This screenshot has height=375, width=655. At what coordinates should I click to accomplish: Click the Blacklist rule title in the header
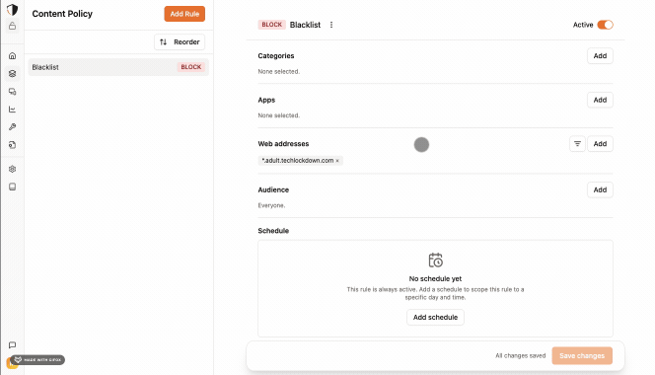click(x=305, y=25)
